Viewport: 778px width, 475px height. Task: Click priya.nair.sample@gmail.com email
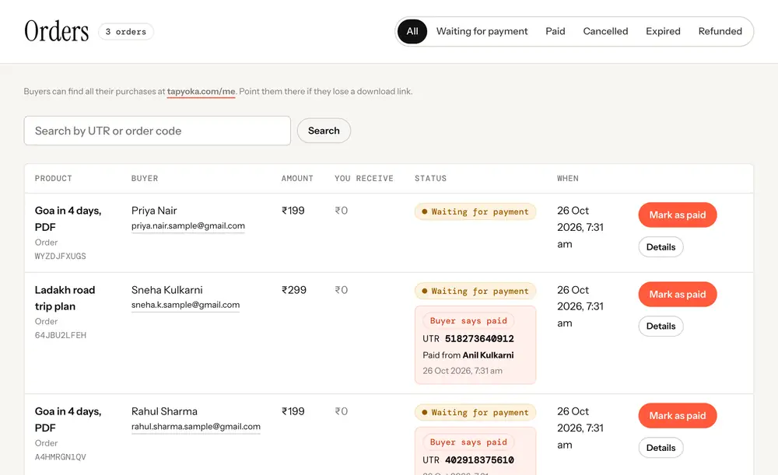coord(188,225)
